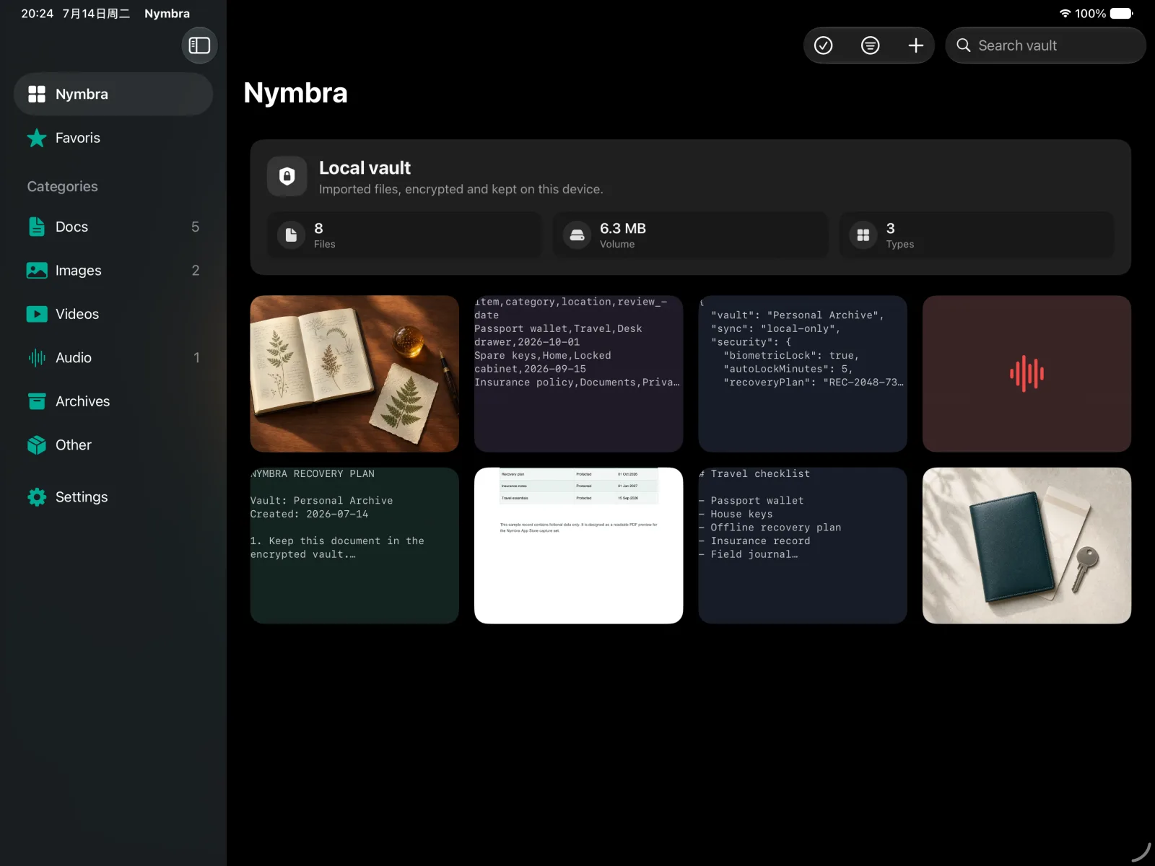The height and width of the screenshot is (866, 1155).
Task: Tap the Volume drive icon
Action: point(577,235)
